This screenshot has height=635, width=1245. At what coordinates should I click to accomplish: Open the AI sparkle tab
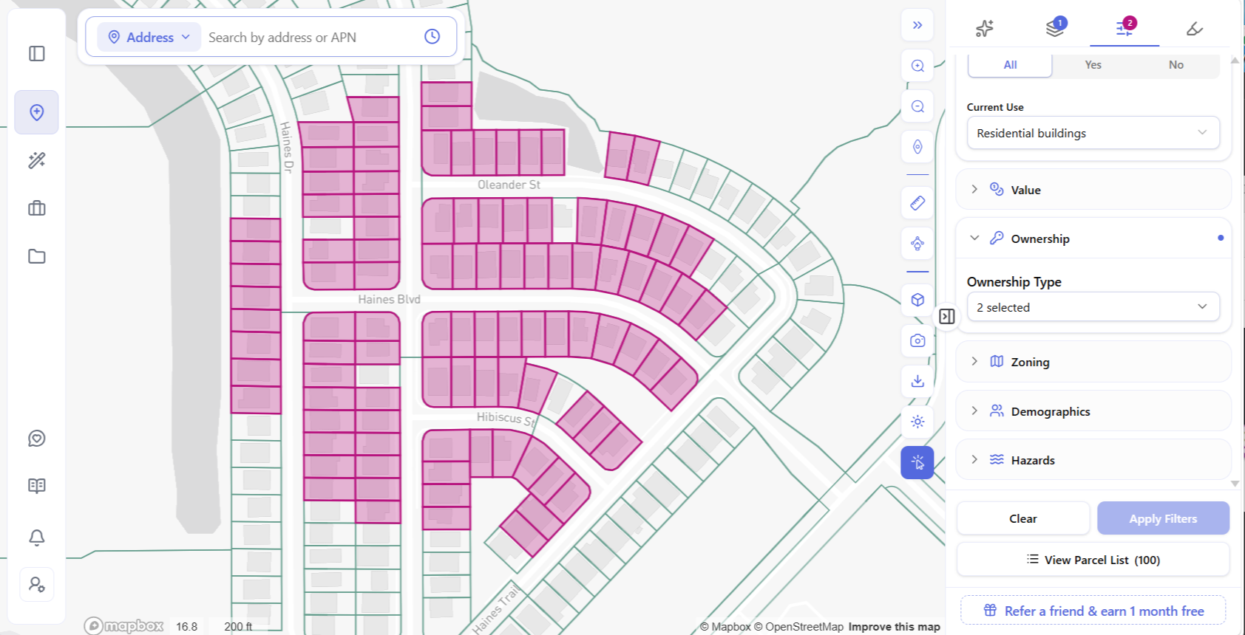[x=985, y=29]
